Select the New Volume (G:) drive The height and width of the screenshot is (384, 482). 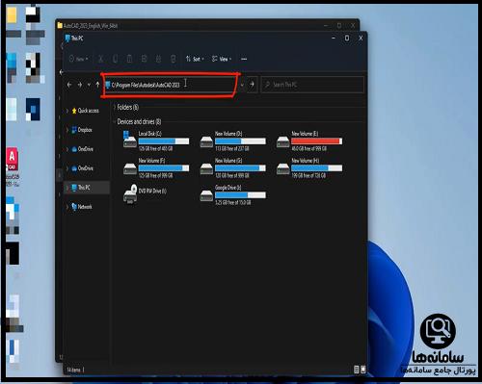[x=232, y=168]
